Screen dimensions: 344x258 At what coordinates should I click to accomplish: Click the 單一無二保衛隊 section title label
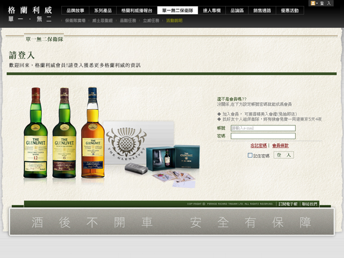tap(44, 39)
